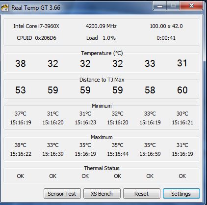207x205 pixels.
Task: Click the maximum timestamp 15:16:59
Action: tap(150, 154)
